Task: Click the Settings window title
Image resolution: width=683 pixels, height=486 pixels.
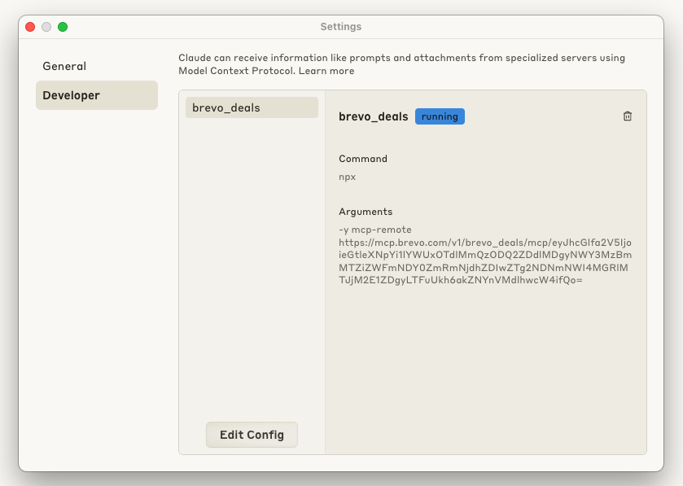Action: tap(341, 26)
